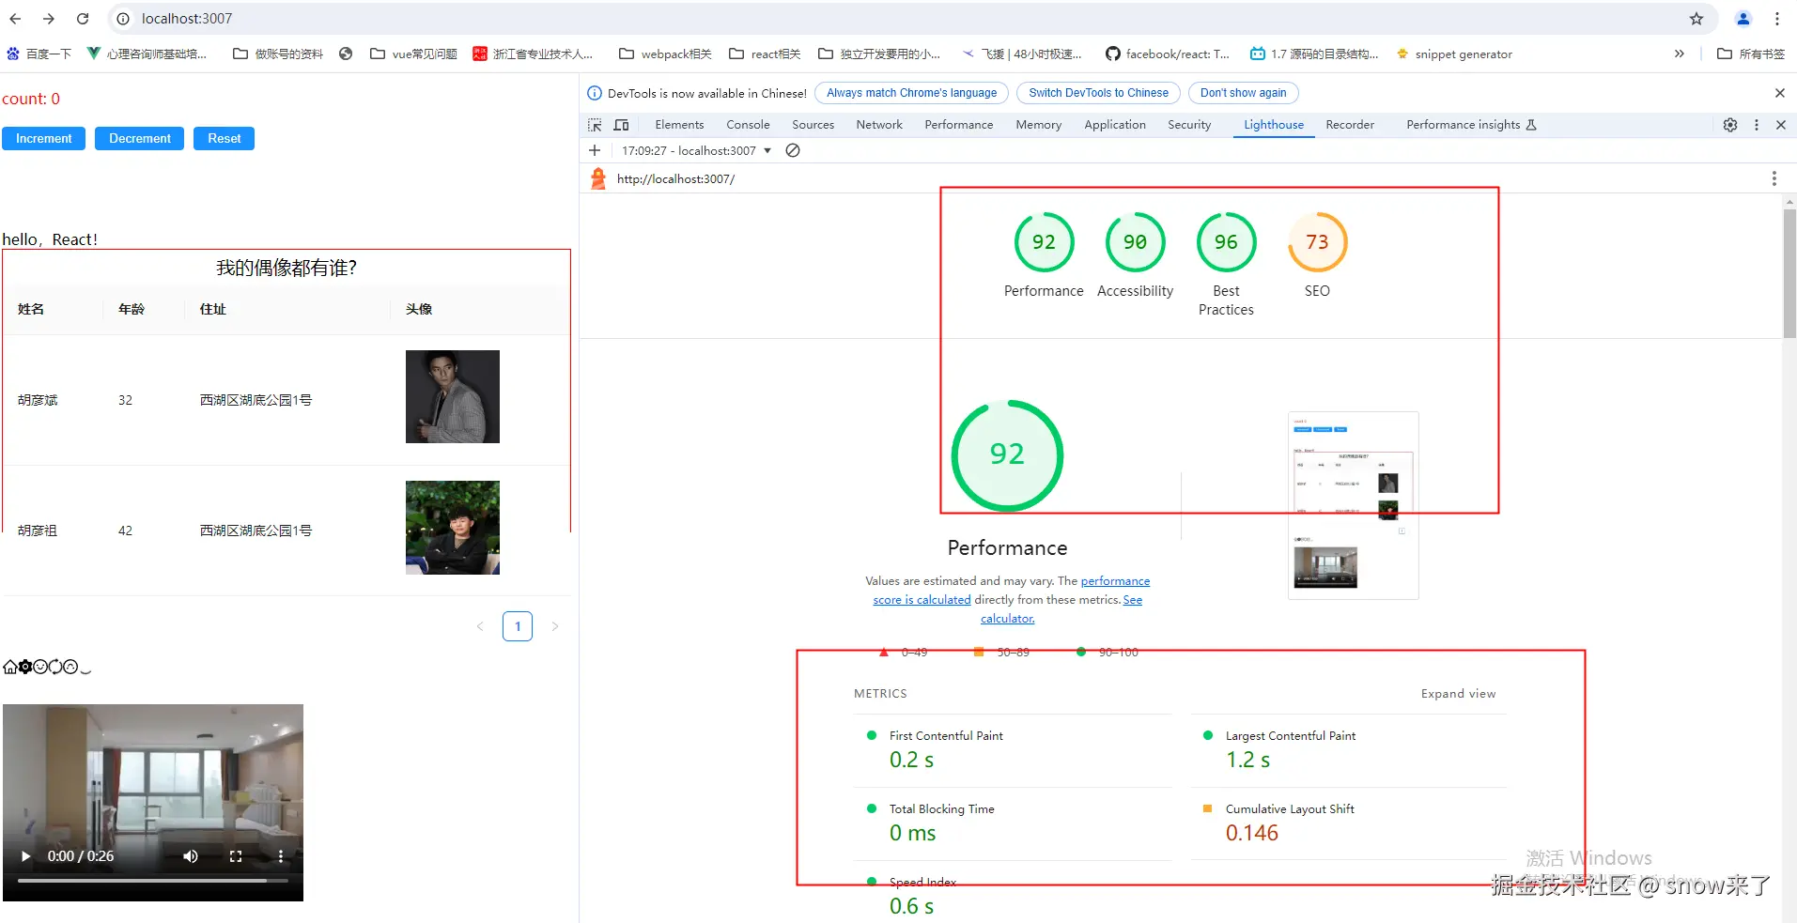
Task: Open the react相关 bookmark folder
Action: [765, 54]
